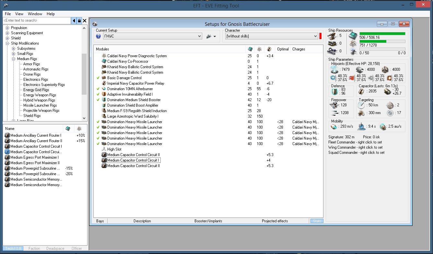
Task: Click Fleet Commander - right click to set
Action: [x=355, y=142]
